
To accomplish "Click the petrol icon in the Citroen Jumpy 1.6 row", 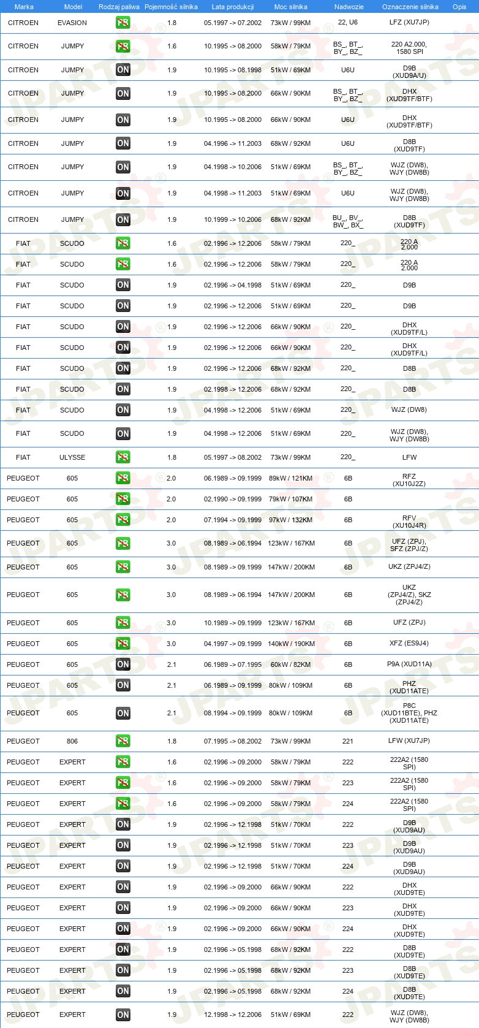I will pos(123,46).
